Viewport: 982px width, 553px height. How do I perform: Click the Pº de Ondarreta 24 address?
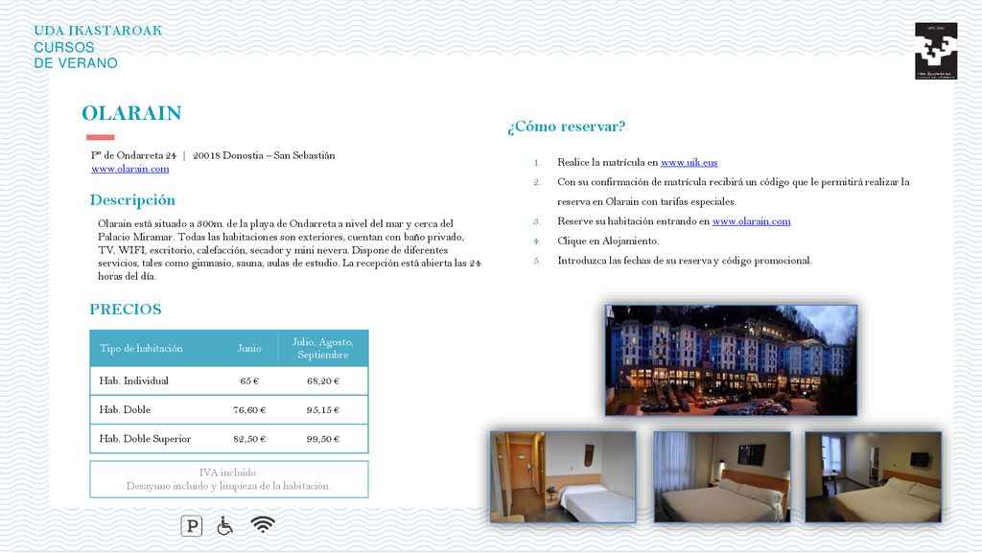click(133, 155)
